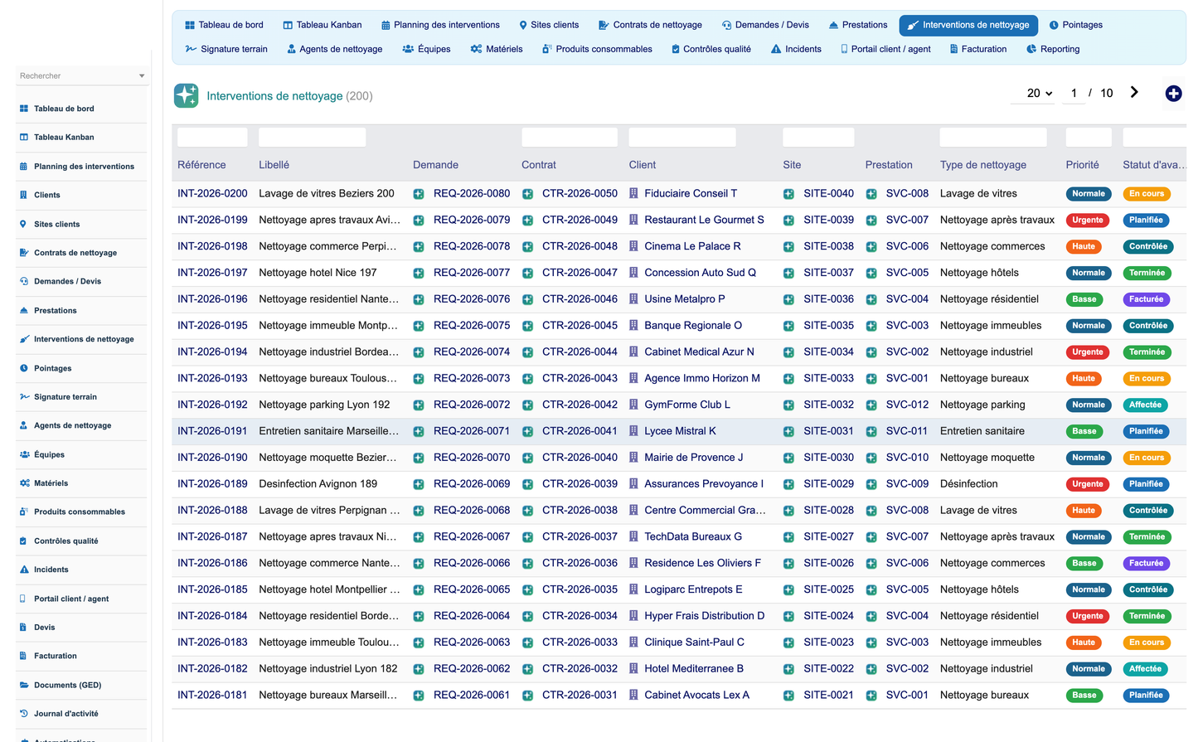Open the page size dropdown showing 20

(1039, 93)
